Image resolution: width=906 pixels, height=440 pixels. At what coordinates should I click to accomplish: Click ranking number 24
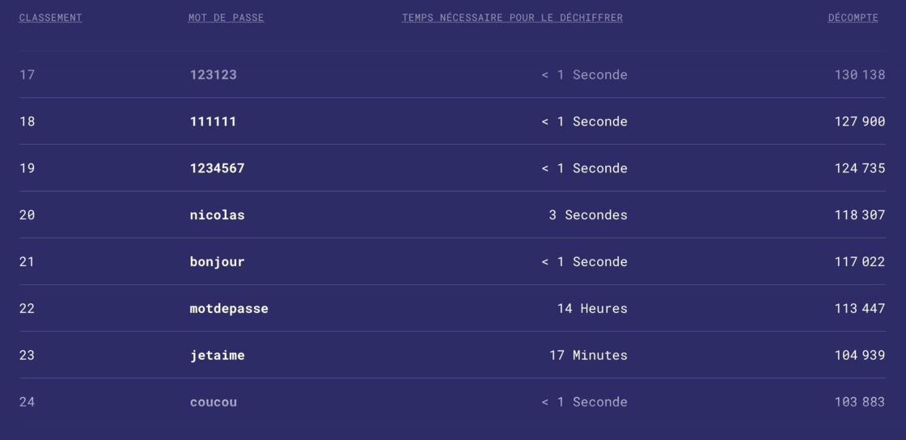(x=28, y=403)
